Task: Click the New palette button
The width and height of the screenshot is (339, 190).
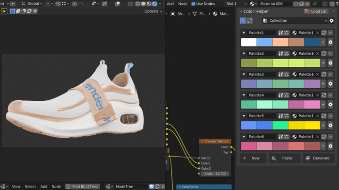Action: [253, 158]
